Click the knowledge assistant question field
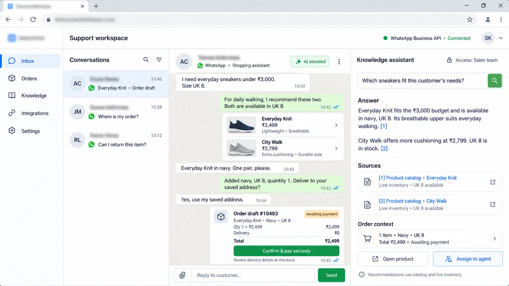 pyautogui.click(x=423, y=81)
